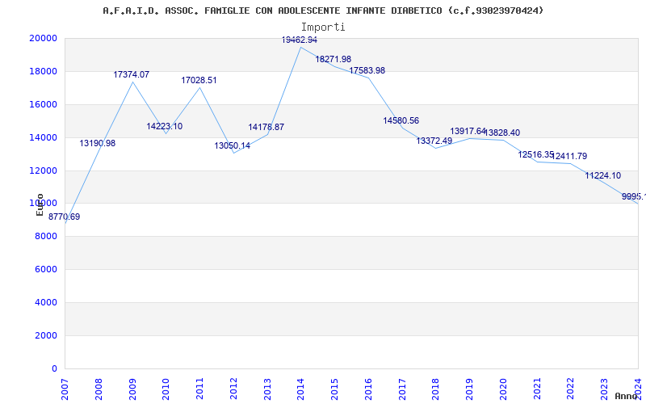Viewport: 646px width, 404px height.
Task: Select the 14223.10 value label
Action: pos(164,126)
